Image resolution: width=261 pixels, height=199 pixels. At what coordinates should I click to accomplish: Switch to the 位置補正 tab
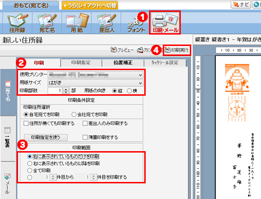[123, 63]
